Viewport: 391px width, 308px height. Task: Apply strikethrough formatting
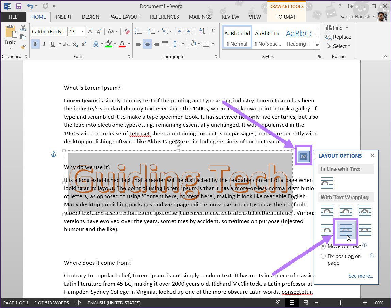pyautogui.click(x=66, y=44)
